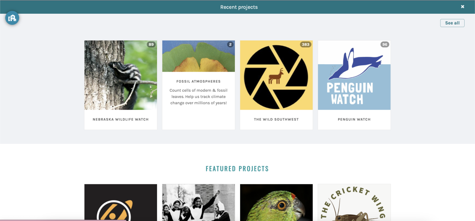
Task: Close the Recent projects banner
Action: [462, 7]
